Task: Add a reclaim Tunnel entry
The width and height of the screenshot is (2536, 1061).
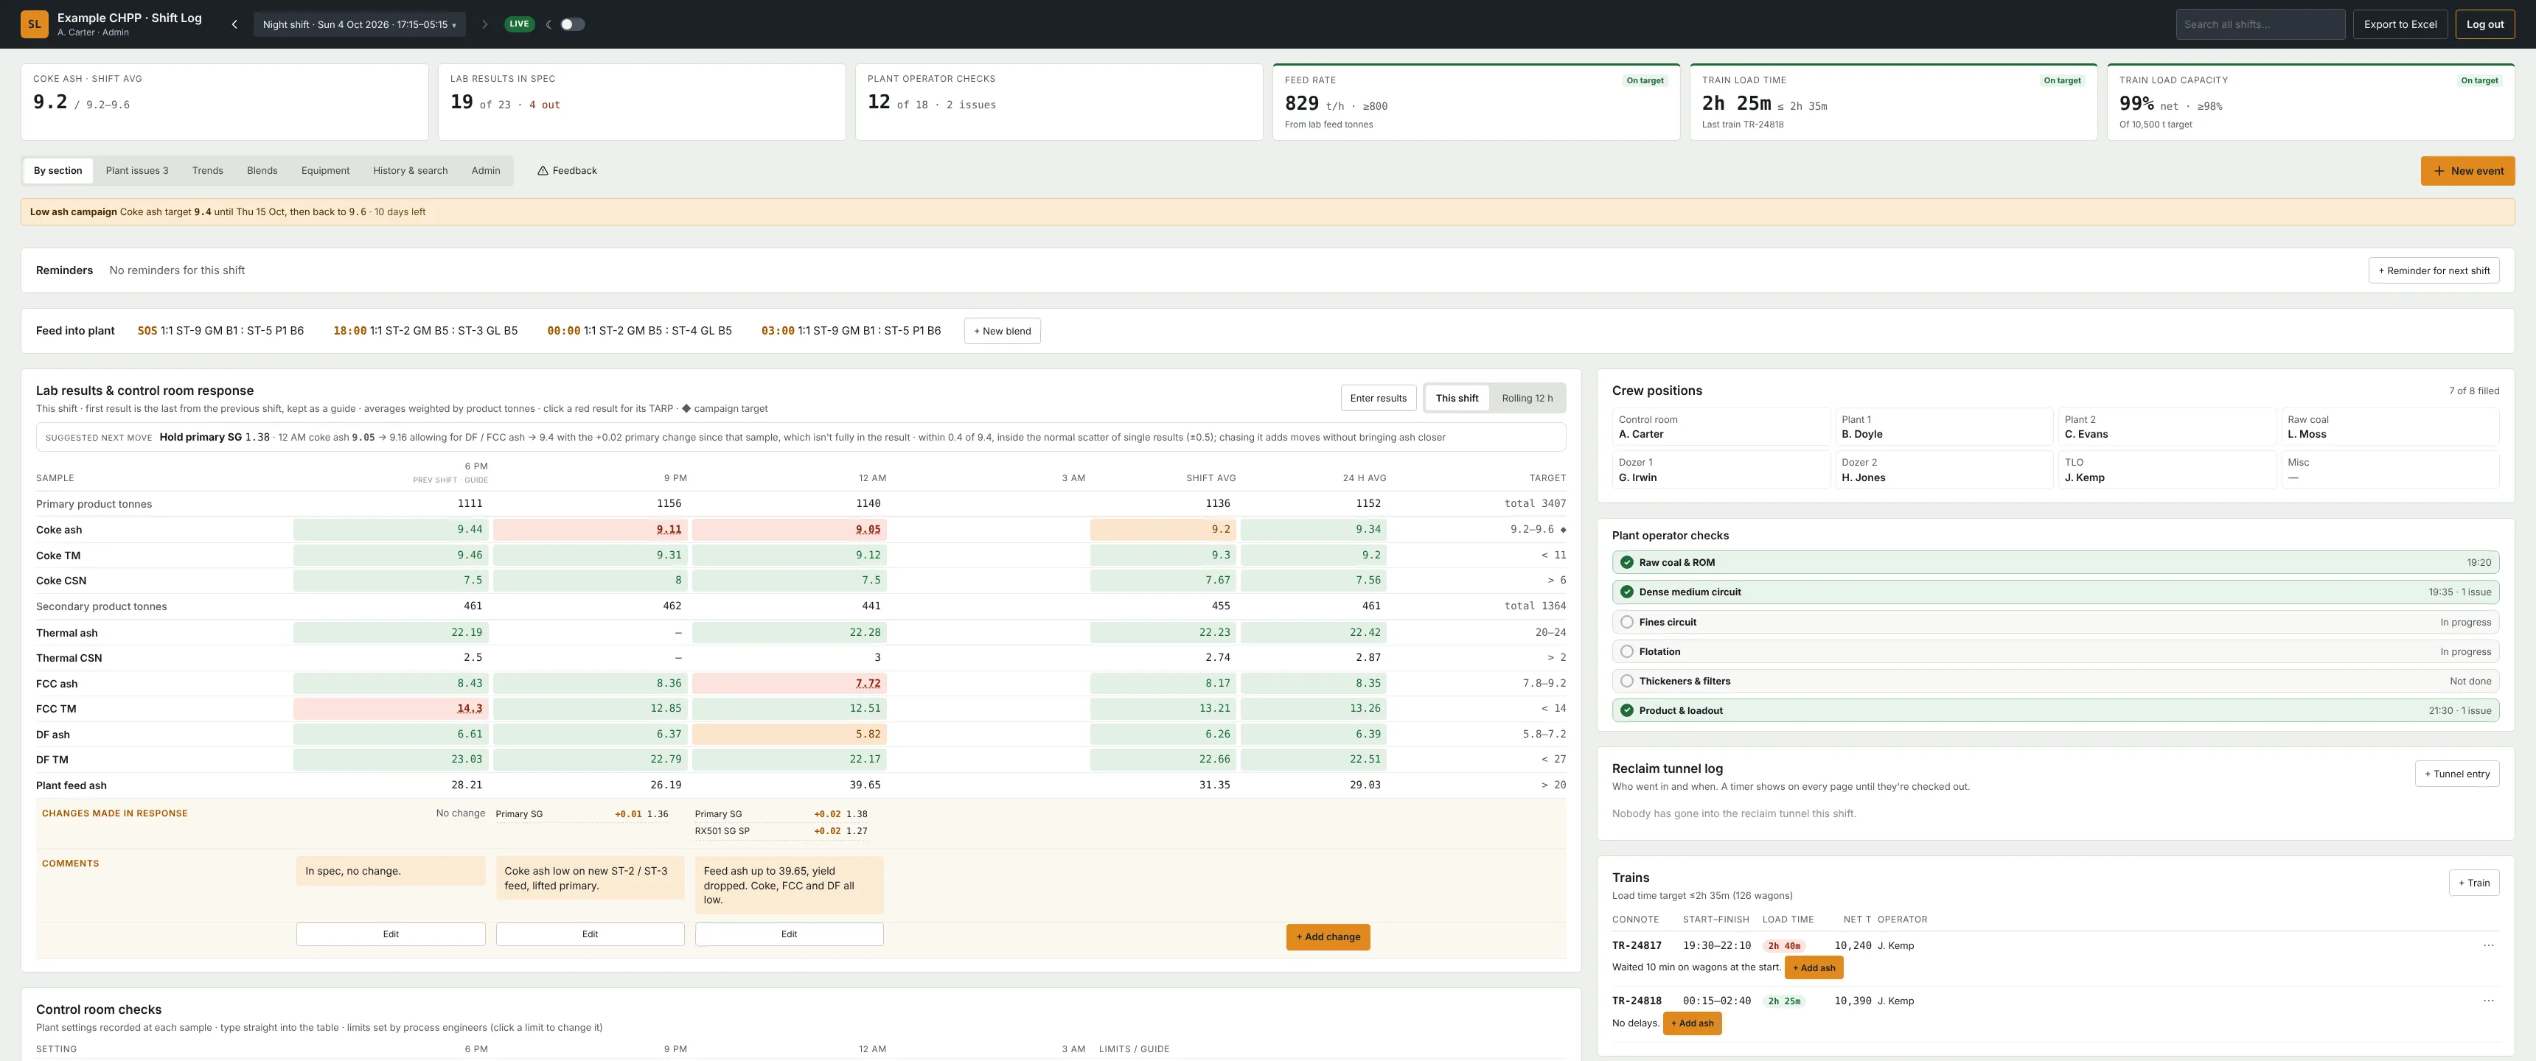Action: click(2456, 774)
